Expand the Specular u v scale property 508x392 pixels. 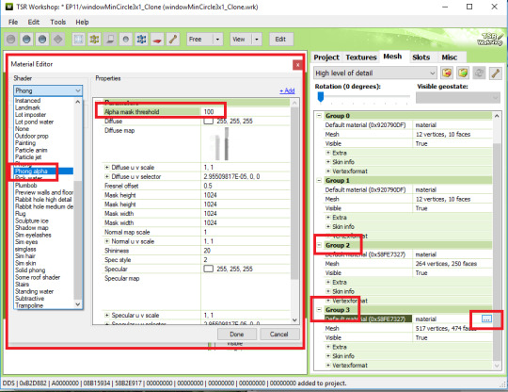[106, 315]
